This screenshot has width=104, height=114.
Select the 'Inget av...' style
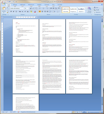73,10
